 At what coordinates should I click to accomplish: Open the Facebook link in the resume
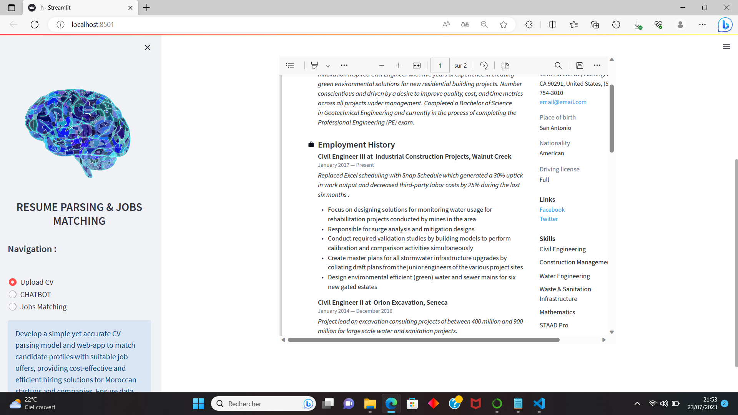point(552,209)
